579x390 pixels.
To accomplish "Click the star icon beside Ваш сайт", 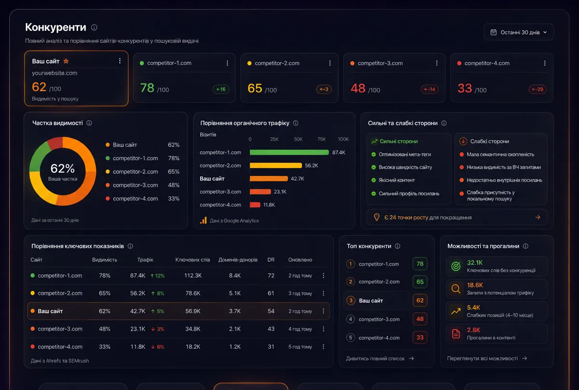I will [66, 61].
